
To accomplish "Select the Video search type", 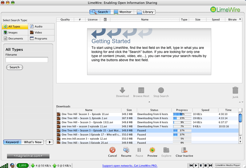I will tap(42, 32).
